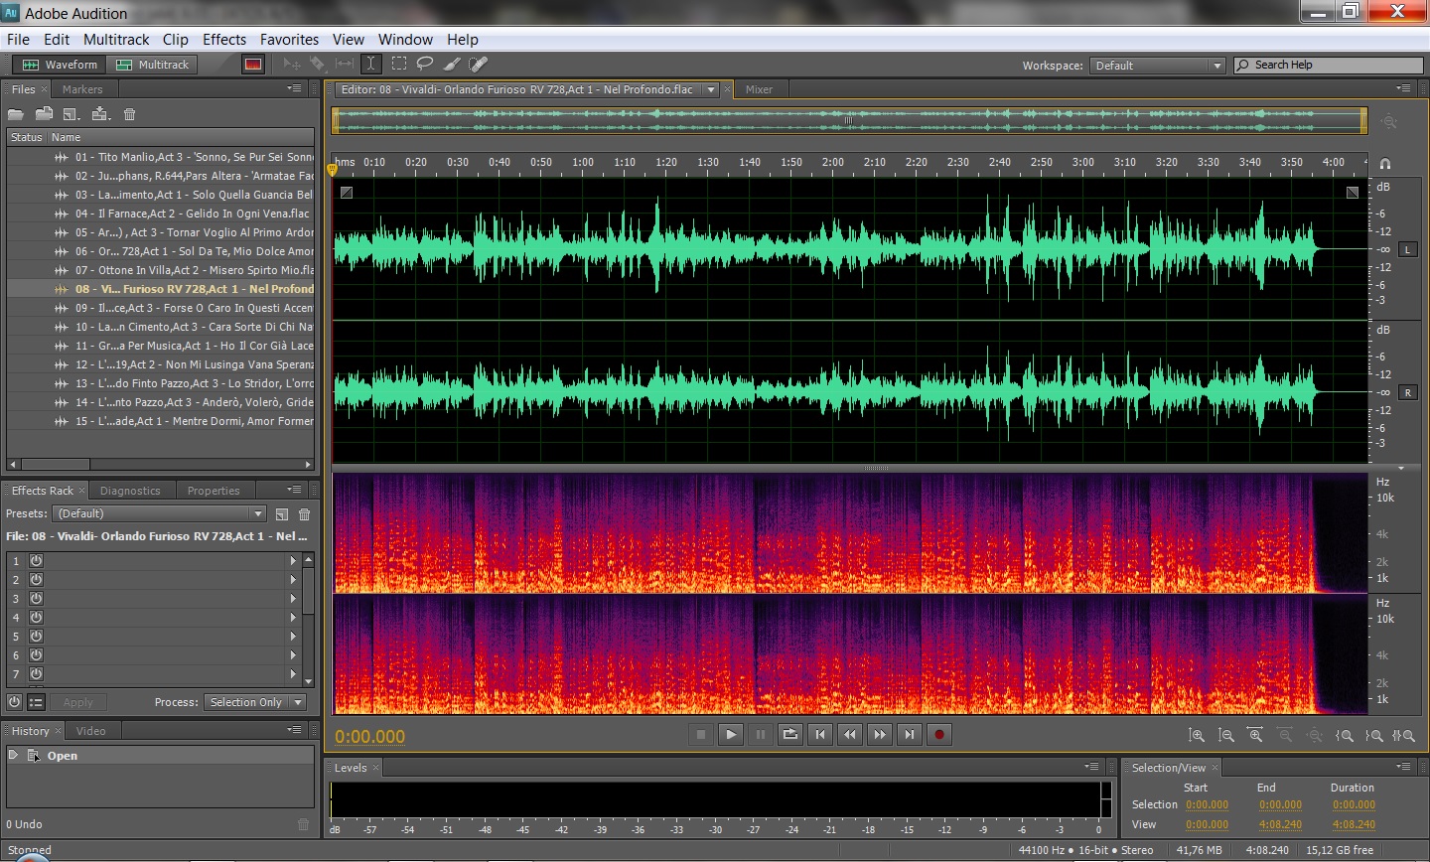Select the Paintbrush Selection tool
Image resolution: width=1430 pixels, height=862 pixels.
click(451, 65)
